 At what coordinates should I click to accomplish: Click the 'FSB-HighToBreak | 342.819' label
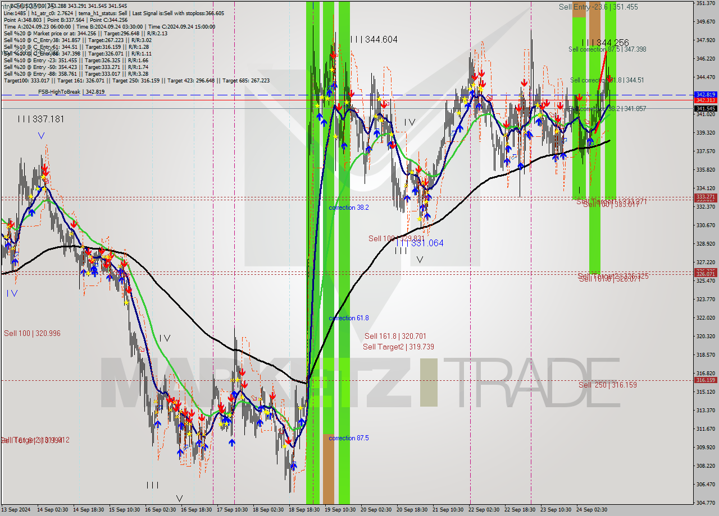tap(71, 91)
